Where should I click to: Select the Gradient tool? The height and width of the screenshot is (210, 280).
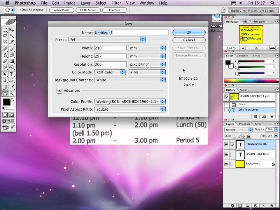pyautogui.click(x=12, y=61)
